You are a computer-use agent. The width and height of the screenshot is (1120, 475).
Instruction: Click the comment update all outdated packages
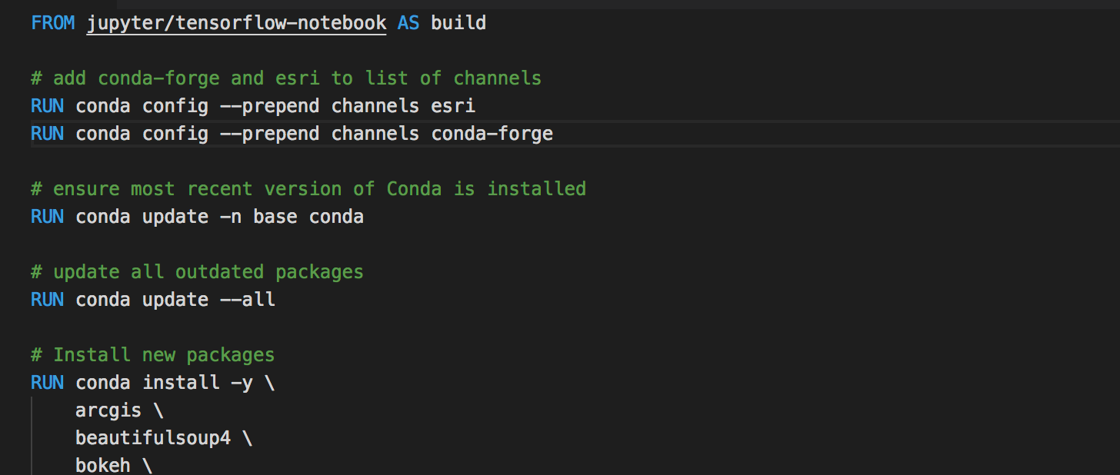[x=197, y=272]
